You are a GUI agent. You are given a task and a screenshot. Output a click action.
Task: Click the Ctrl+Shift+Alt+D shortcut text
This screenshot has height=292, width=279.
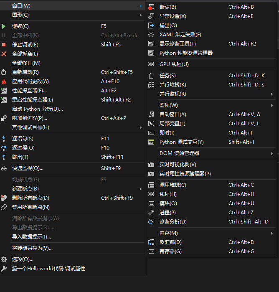pyautogui.click(x=249, y=222)
